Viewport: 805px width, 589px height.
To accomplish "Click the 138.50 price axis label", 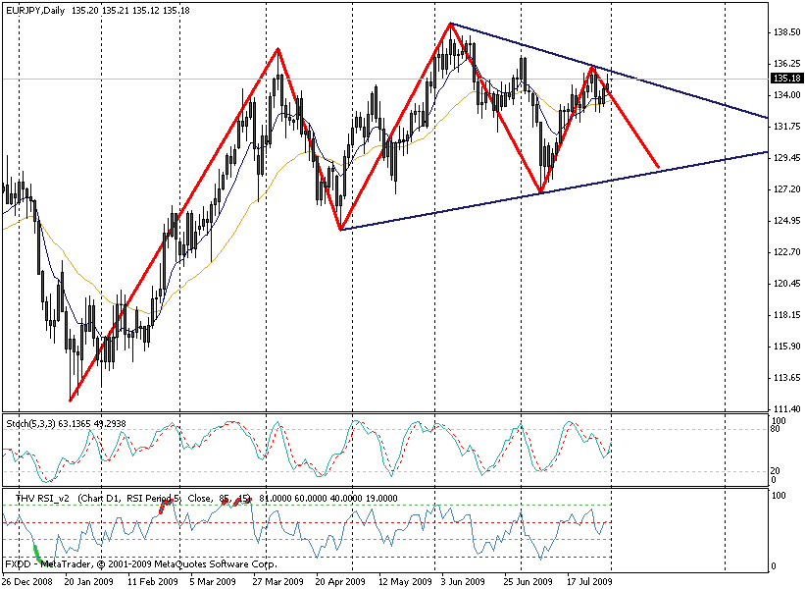I will (782, 32).
